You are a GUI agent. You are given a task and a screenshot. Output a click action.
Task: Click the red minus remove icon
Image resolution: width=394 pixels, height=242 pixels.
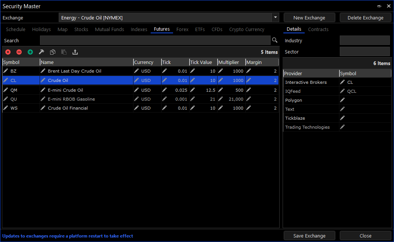(x=19, y=52)
